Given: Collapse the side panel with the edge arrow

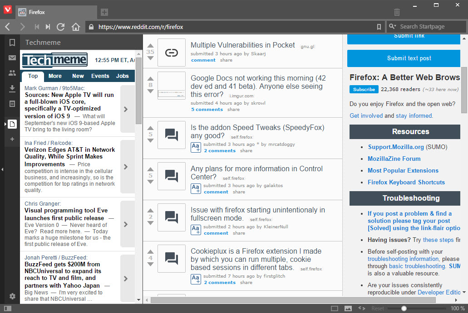Looking at the screenshot, I should pyautogui.click(x=2, y=169).
